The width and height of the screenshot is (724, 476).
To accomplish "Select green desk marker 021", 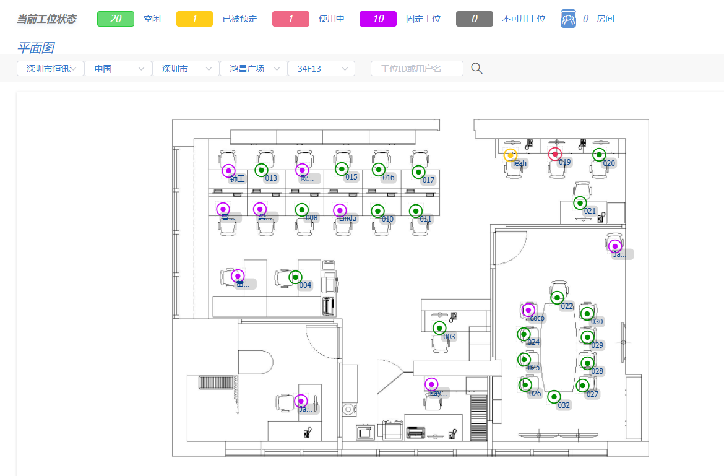I will (580, 202).
